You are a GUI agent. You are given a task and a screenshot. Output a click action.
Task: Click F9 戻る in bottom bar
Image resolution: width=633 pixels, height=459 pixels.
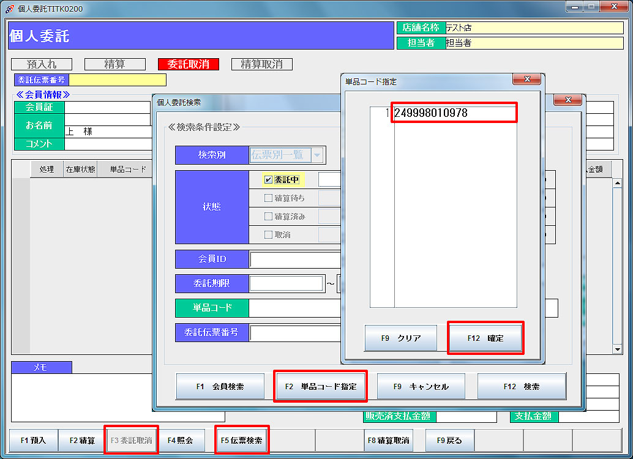point(449,440)
